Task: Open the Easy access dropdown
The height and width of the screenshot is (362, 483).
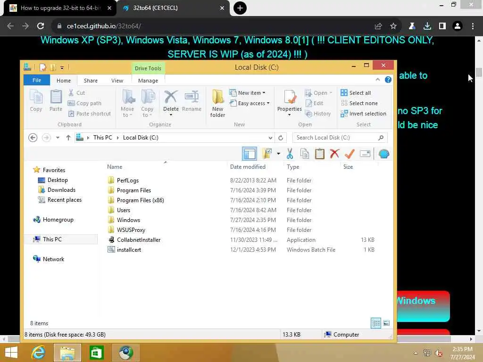Action: tap(250, 103)
